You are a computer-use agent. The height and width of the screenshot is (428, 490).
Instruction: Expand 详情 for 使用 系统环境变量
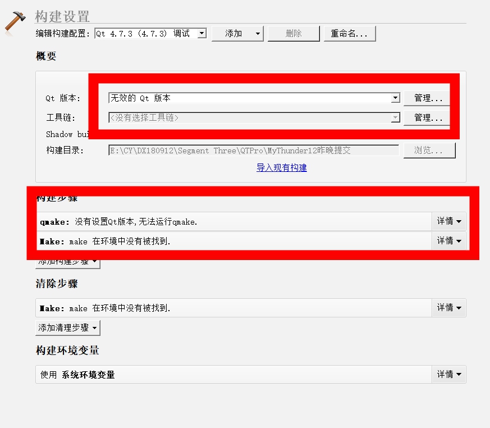click(x=449, y=374)
